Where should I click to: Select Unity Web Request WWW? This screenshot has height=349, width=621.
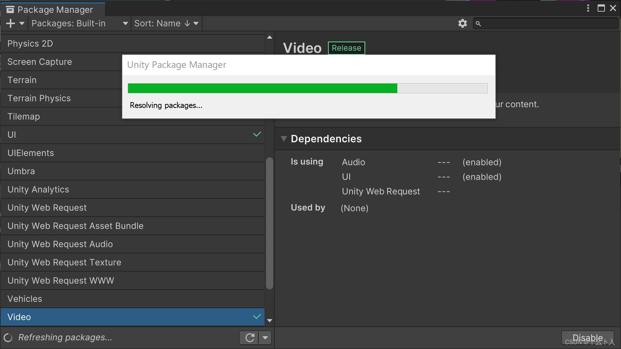click(133, 280)
